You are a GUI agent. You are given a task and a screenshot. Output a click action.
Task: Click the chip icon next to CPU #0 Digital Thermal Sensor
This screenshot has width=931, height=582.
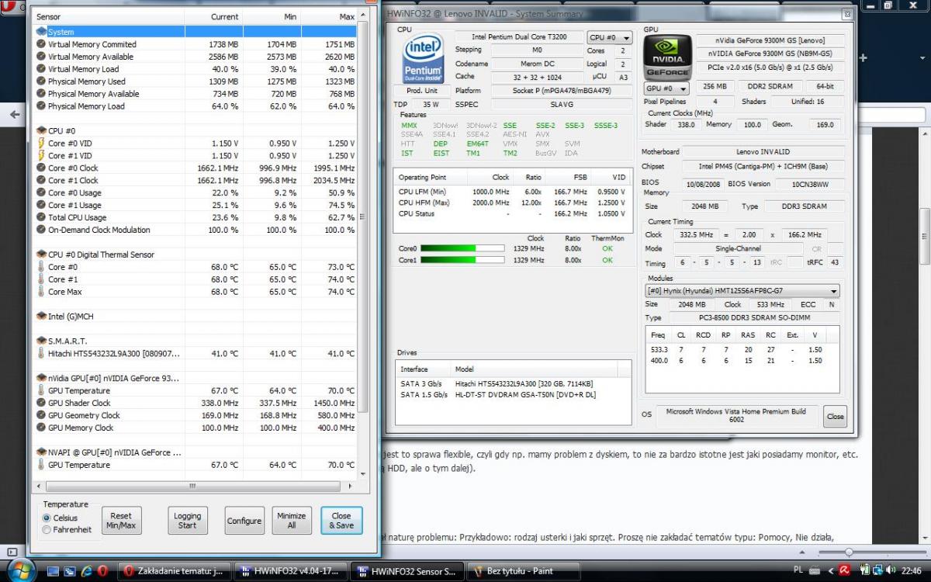point(41,255)
